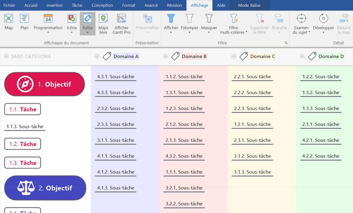Open the Insertion ribbon tab

coord(55,5)
